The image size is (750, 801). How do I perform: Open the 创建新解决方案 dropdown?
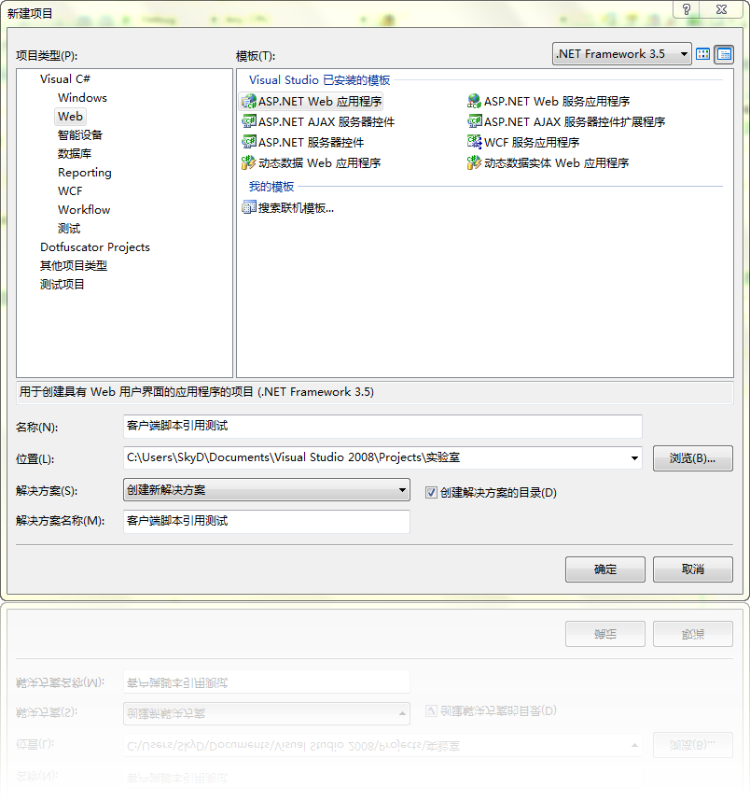[x=267, y=489]
